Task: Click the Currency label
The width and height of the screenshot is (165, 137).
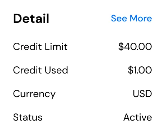Action: pyautogui.click(x=34, y=94)
